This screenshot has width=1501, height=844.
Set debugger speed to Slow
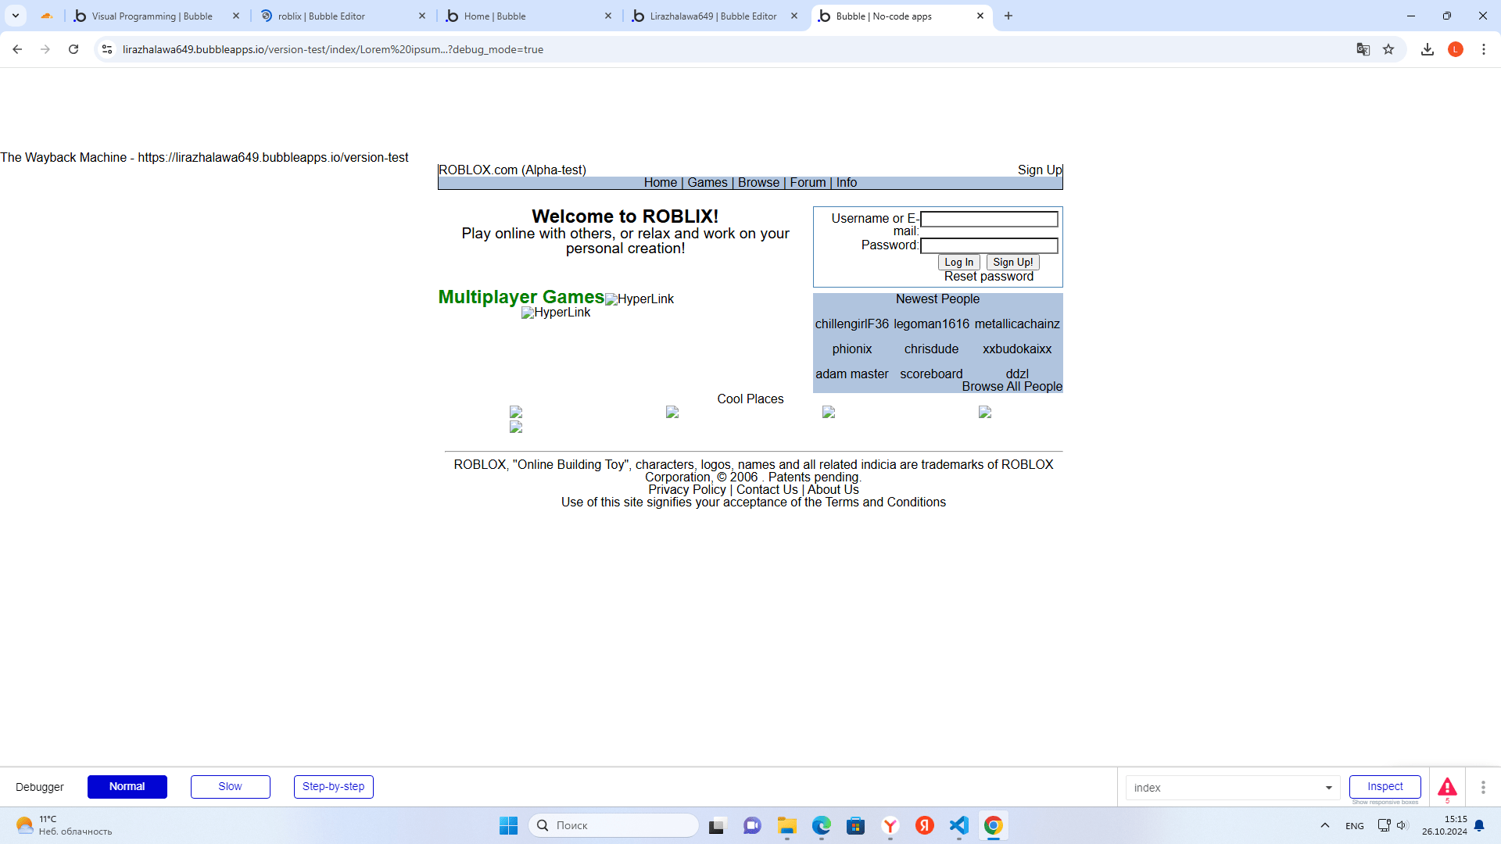click(230, 786)
